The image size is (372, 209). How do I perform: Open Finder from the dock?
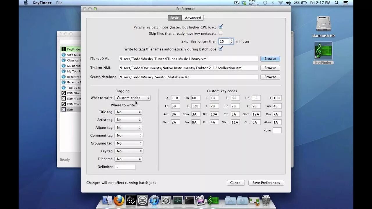pyautogui.click(x=107, y=200)
